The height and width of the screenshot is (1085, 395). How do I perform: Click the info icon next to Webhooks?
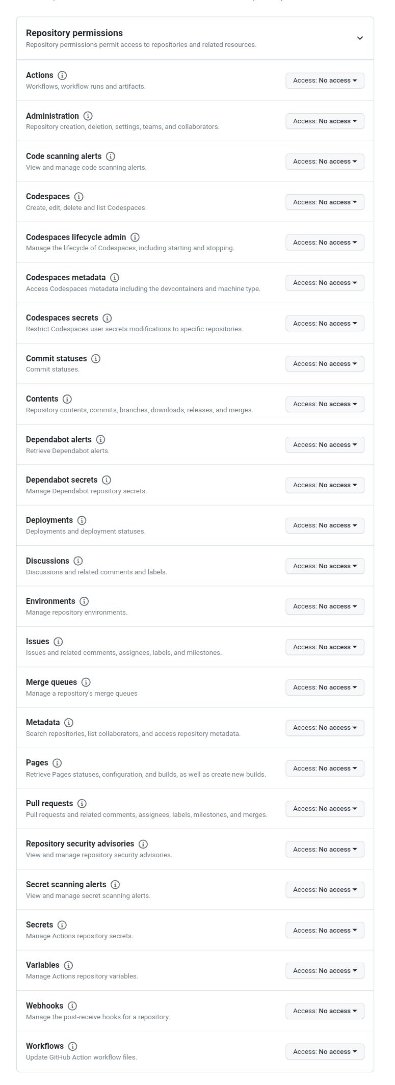[x=72, y=1006]
